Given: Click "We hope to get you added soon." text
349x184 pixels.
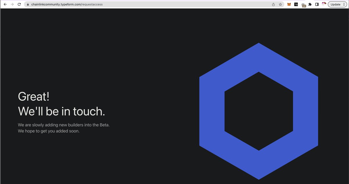Looking at the screenshot, I should coord(49,131).
